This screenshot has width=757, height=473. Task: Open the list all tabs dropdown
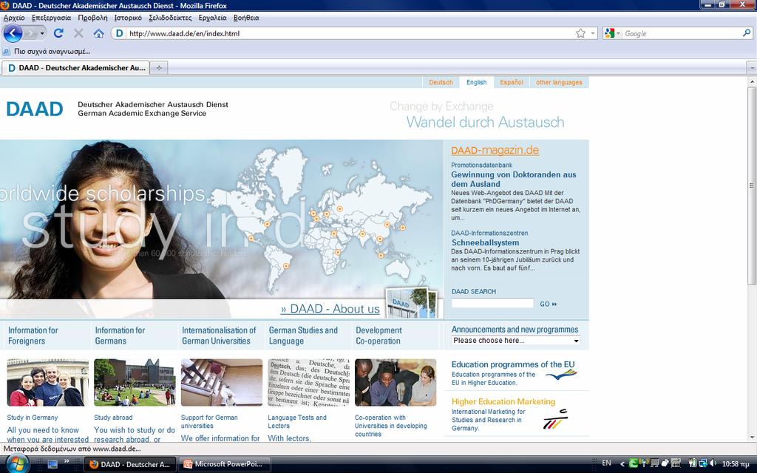(x=751, y=68)
